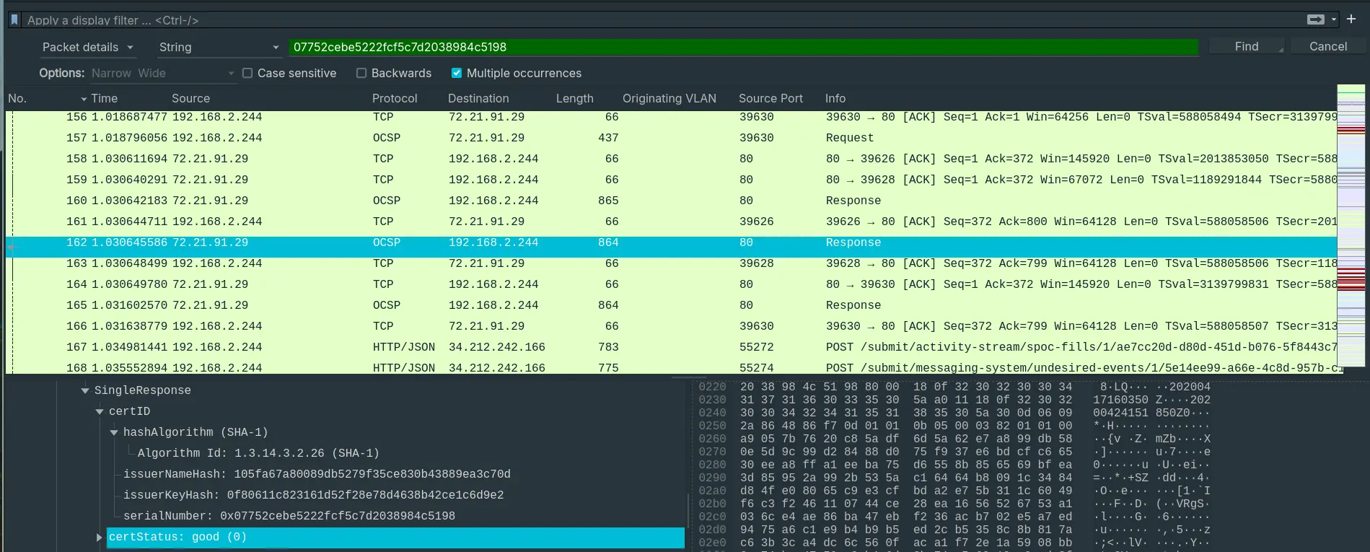Click the display filter bookmark icon
Viewport: 1370px width, 552px height.
(14, 19)
